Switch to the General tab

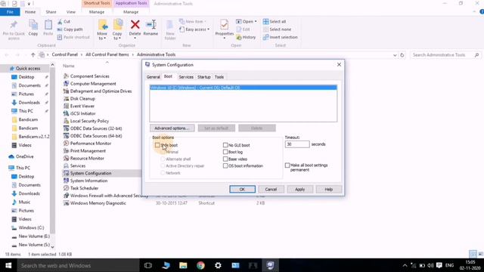(x=153, y=77)
